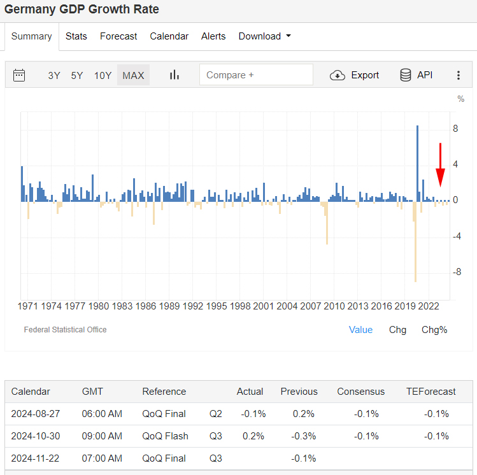Image resolution: width=477 pixels, height=475 pixels.
Task: Click the Export cloud download icon
Action: coord(338,75)
